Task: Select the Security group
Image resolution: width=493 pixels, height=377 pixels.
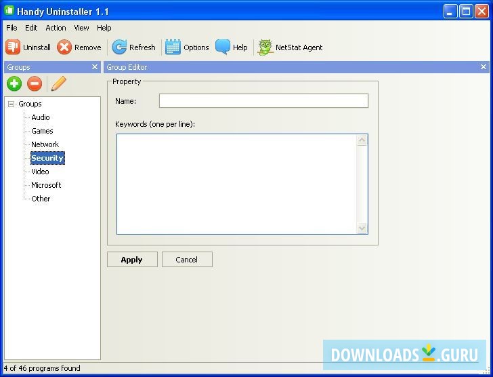Action: coord(47,158)
